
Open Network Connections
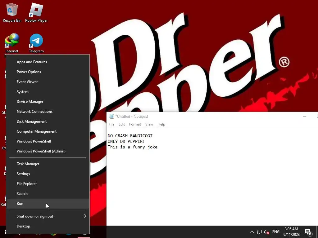coord(48,112)
